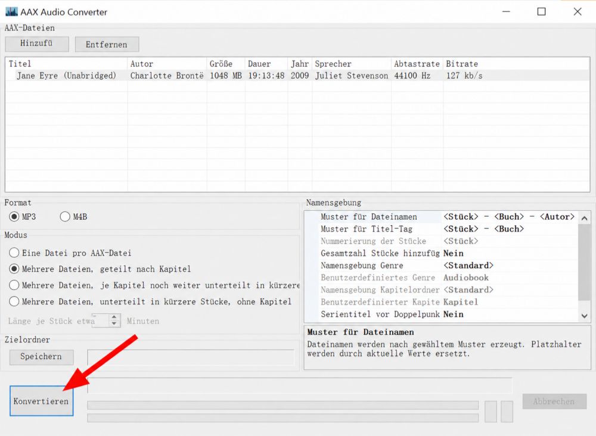The height and width of the screenshot is (436, 596).
Task: Increase the Länge je Stück stepper value
Action: pyautogui.click(x=114, y=317)
